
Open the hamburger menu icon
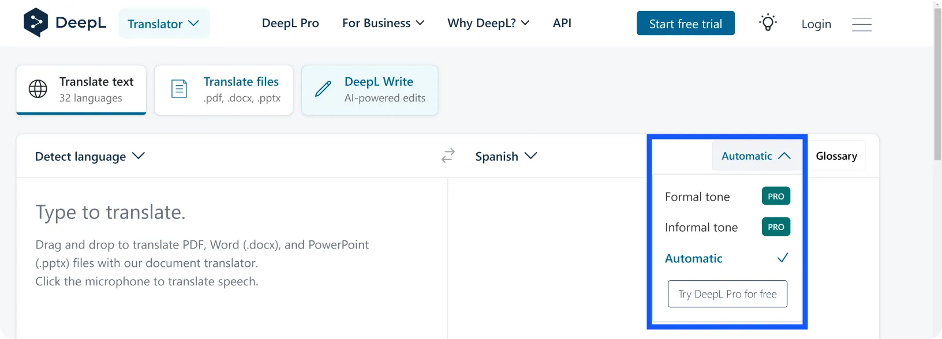pos(862,24)
